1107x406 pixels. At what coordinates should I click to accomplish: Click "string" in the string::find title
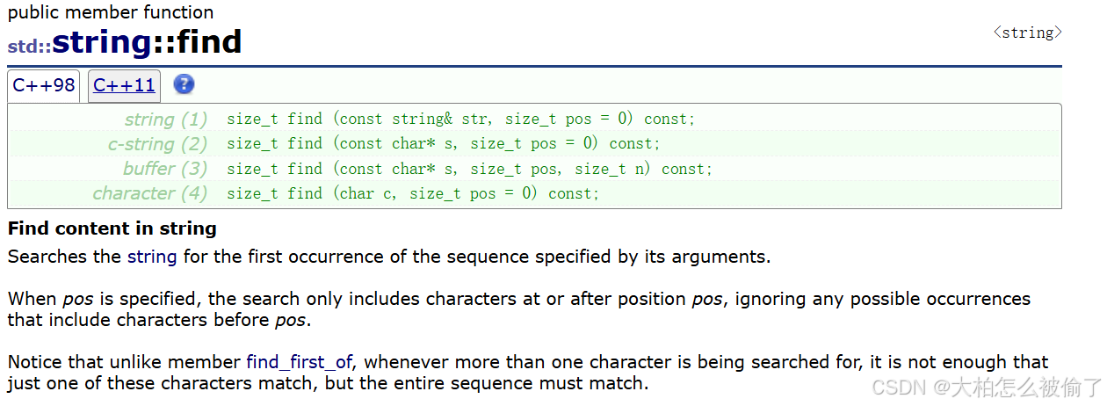101,41
